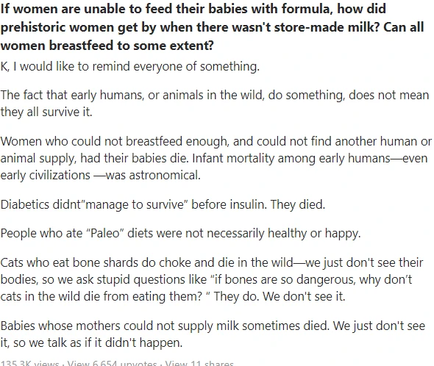Click the line starting 'animal supply, had their babies'
Viewport: 434px width, 366px height.
pyautogui.click(x=214, y=158)
